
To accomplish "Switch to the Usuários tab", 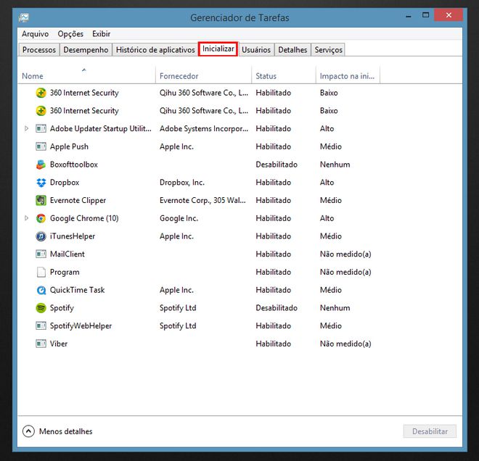I will point(256,50).
